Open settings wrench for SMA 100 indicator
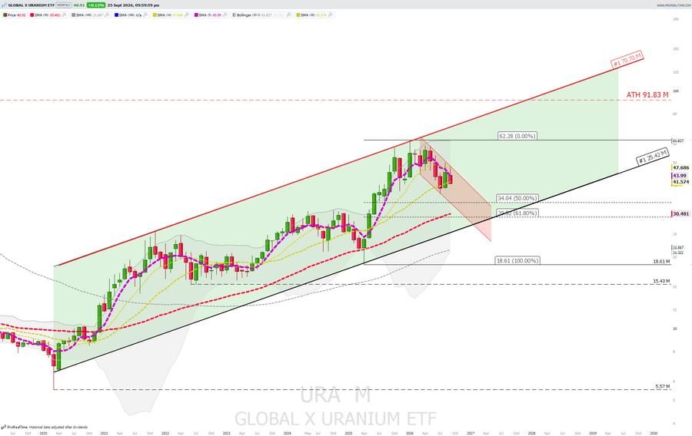Screen dimensions: 692x436 (107, 15)
